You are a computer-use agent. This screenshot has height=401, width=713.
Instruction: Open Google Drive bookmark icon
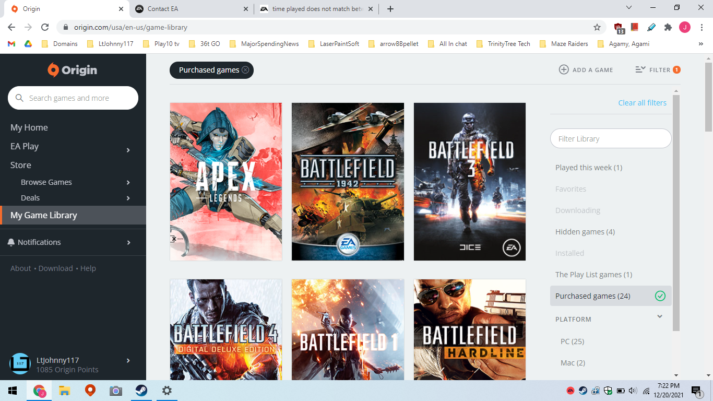(28, 44)
